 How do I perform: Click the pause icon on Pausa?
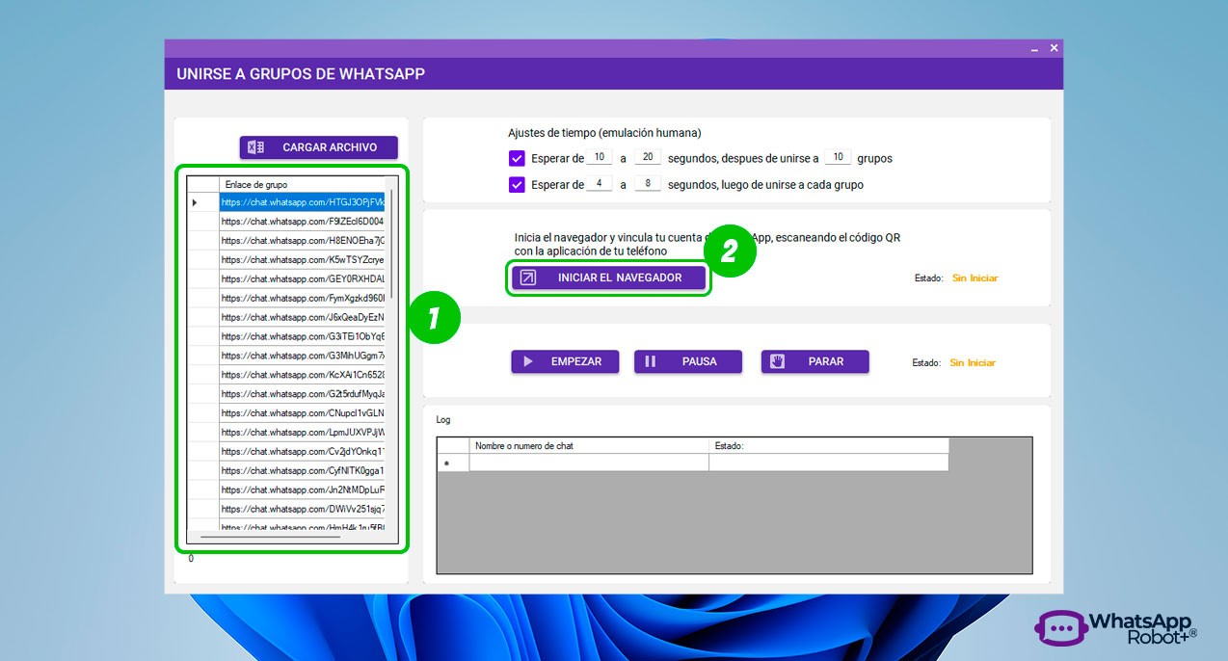pos(650,361)
